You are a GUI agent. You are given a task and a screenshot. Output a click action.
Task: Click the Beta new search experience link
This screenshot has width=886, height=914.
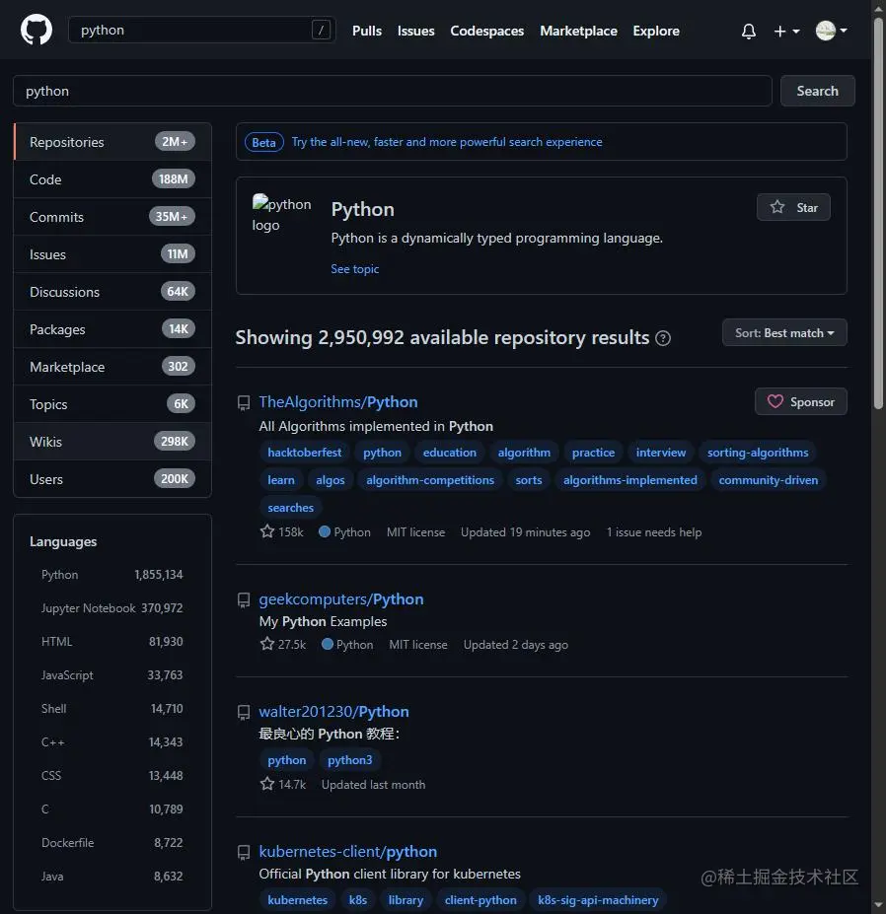click(447, 142)
